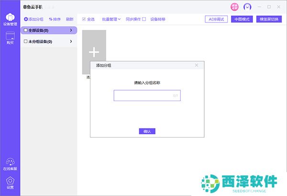This screenshot has height=196, width=287.
Task: Click the 中图模式 button
Action: coord(242,19)
